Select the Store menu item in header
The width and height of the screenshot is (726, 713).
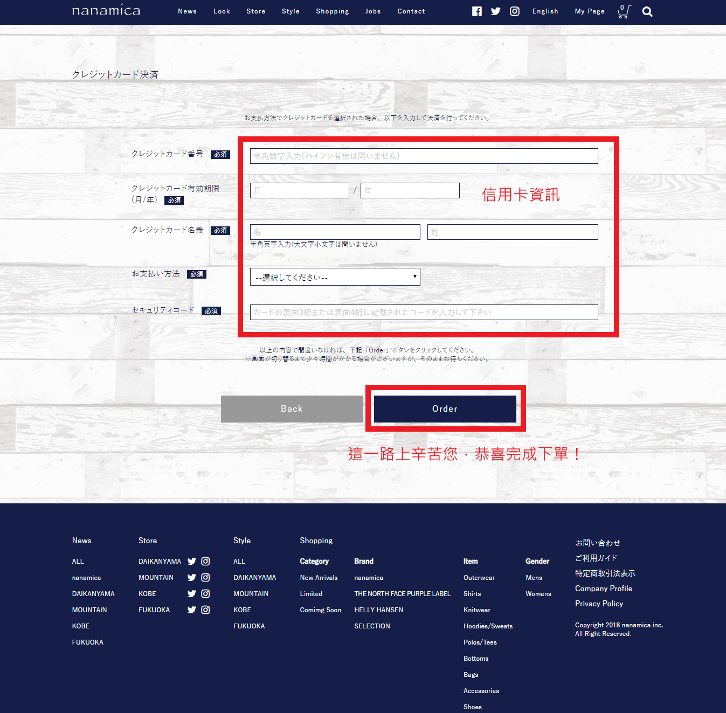pos(255,11)
